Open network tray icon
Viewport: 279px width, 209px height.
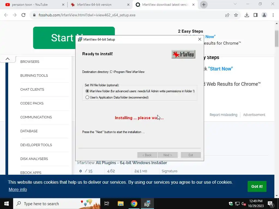click(237, 204)
